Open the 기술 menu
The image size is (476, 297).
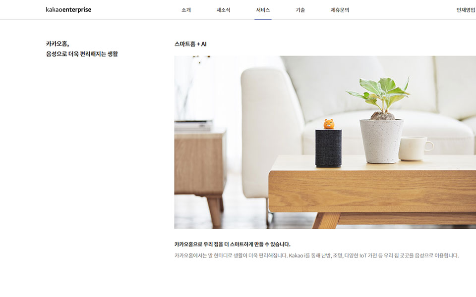point(300,10)
